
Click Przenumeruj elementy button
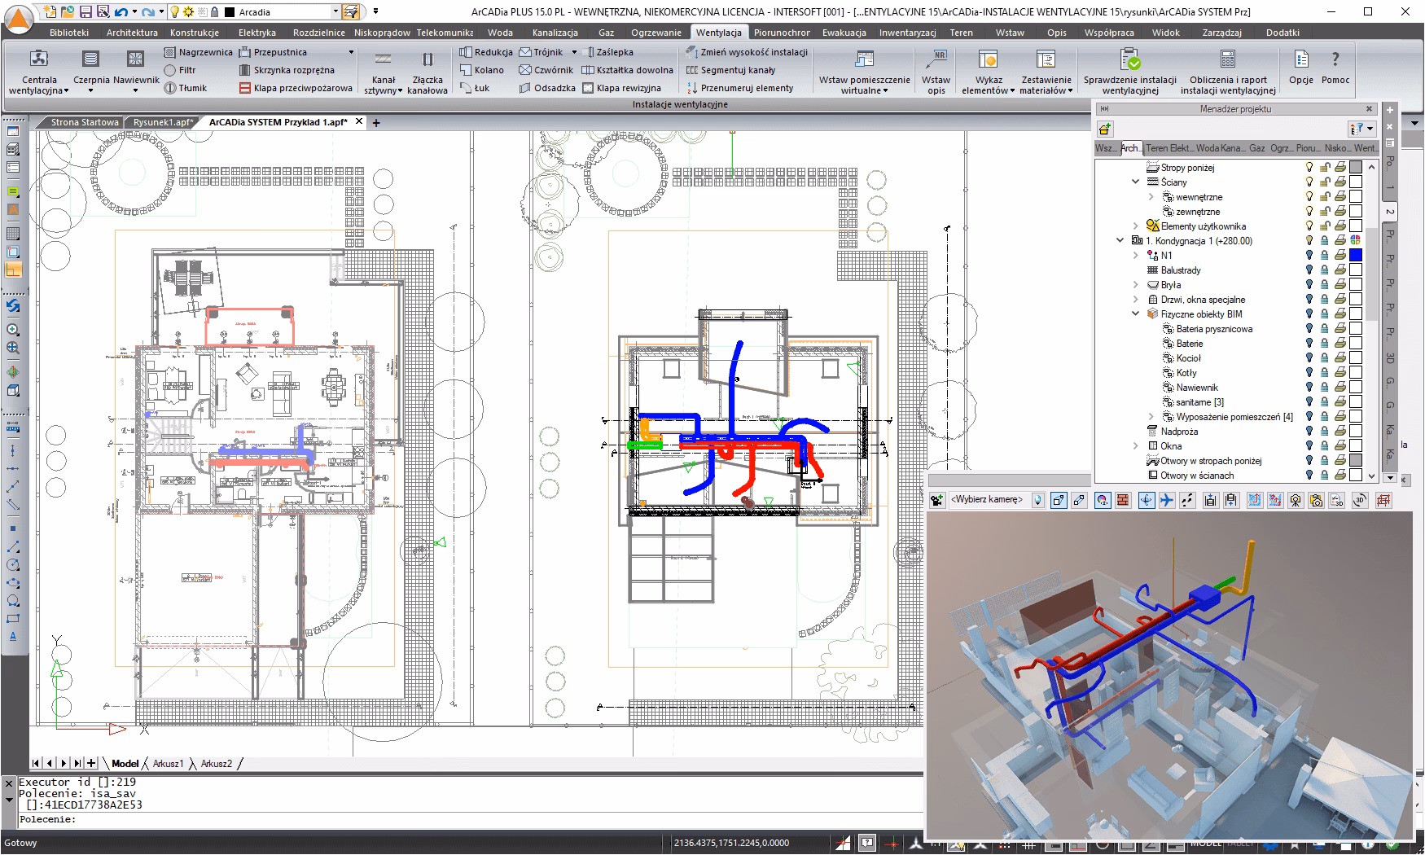tap(739, 88)
